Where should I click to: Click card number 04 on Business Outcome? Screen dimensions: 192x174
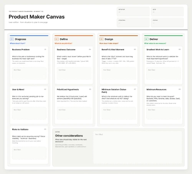[90, 49]
